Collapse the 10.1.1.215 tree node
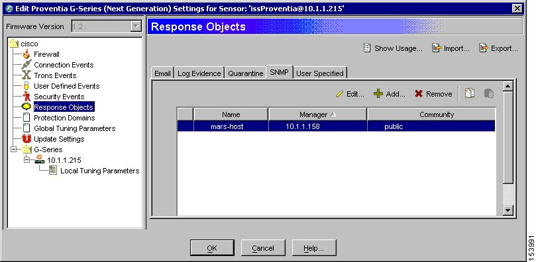 point(27,160)
